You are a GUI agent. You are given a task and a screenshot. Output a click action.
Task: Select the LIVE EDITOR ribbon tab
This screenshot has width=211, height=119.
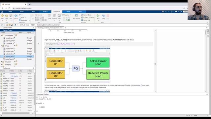(57, 12)
